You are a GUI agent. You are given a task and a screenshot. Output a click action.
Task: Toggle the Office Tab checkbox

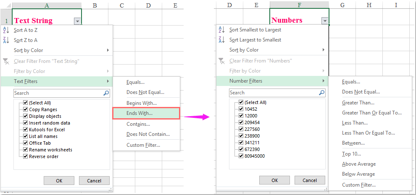click(x=26, y=143)
